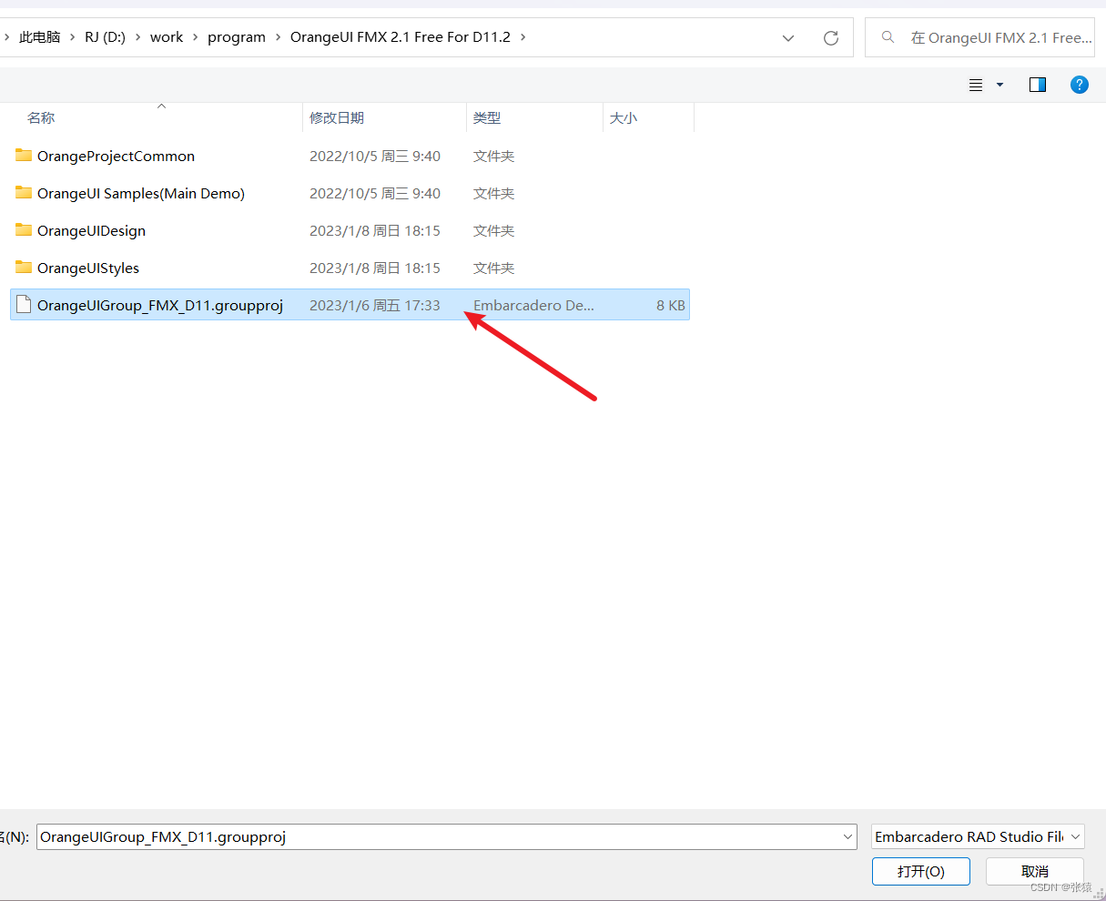
Task: Click the view layout list icon
Action: [976, 85]
